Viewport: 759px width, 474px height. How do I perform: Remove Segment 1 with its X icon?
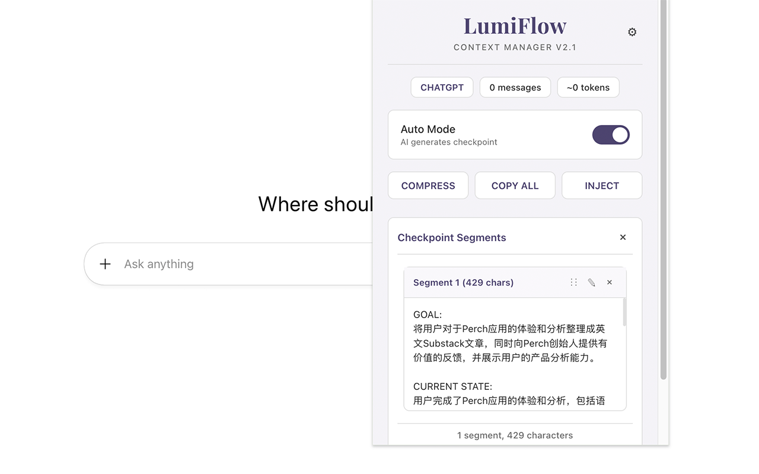pos(610,283)
